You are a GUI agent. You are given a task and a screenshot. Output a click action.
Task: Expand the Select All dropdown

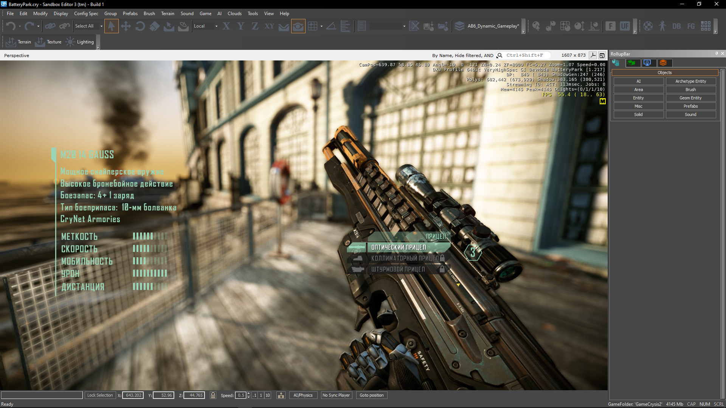pos(101,26)
